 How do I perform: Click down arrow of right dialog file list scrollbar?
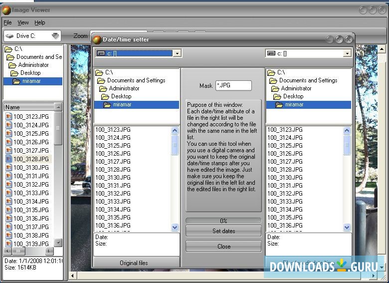click(347, 227)
